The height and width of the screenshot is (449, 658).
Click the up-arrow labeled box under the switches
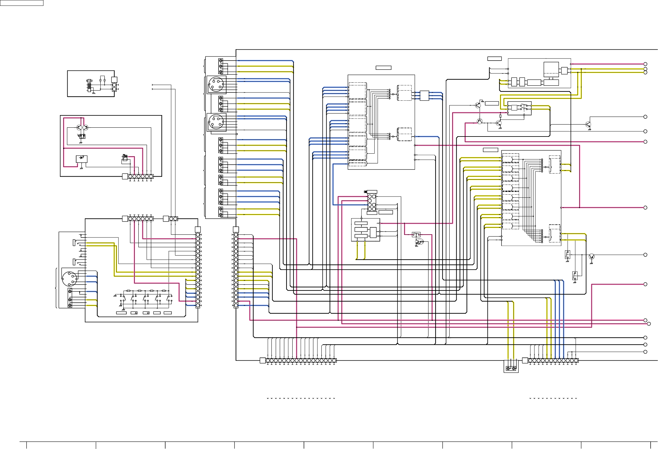coord(134,313)
